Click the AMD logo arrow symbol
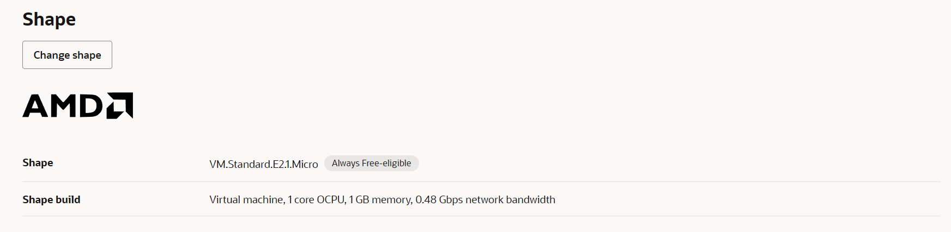 (x=119, y=105)
